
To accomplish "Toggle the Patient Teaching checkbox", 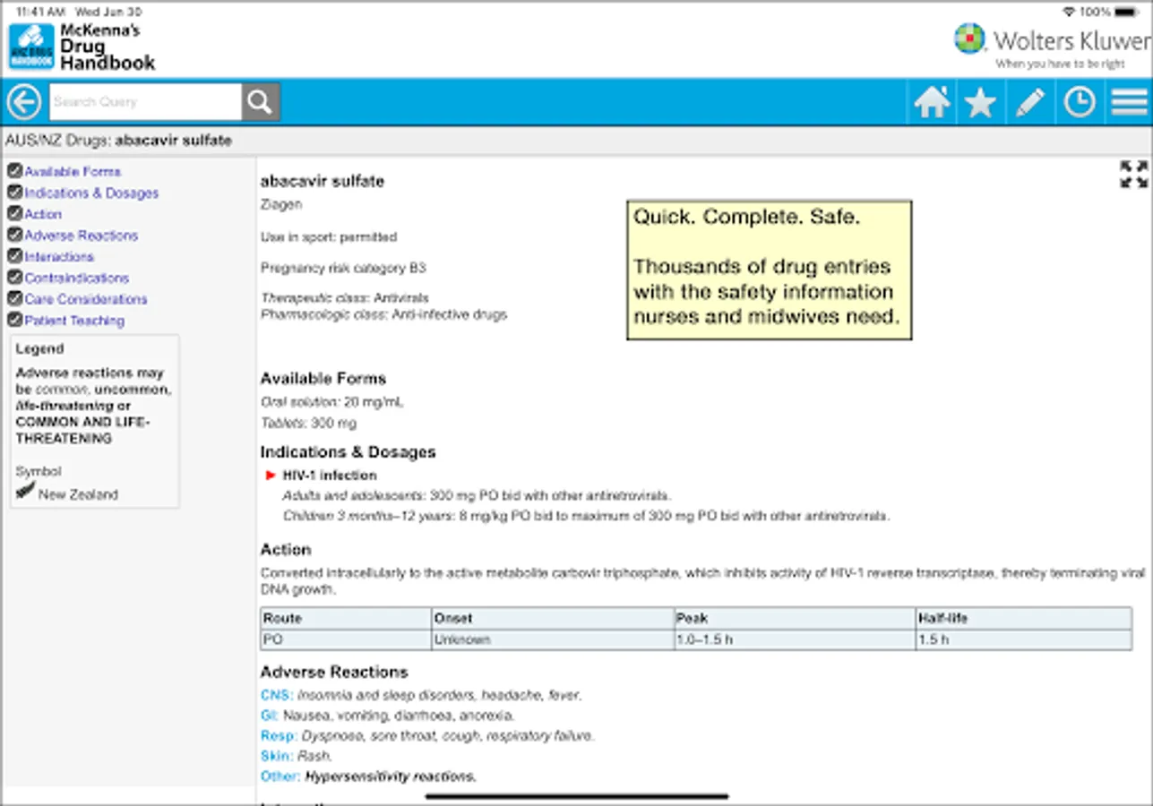I will click(14, 320).
